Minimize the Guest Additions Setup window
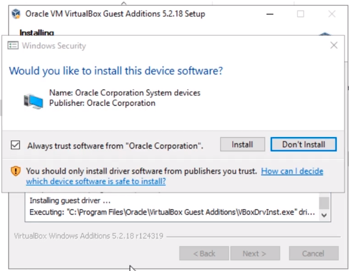The height and width of the screenshot is (271, 349). click(270, 14)
